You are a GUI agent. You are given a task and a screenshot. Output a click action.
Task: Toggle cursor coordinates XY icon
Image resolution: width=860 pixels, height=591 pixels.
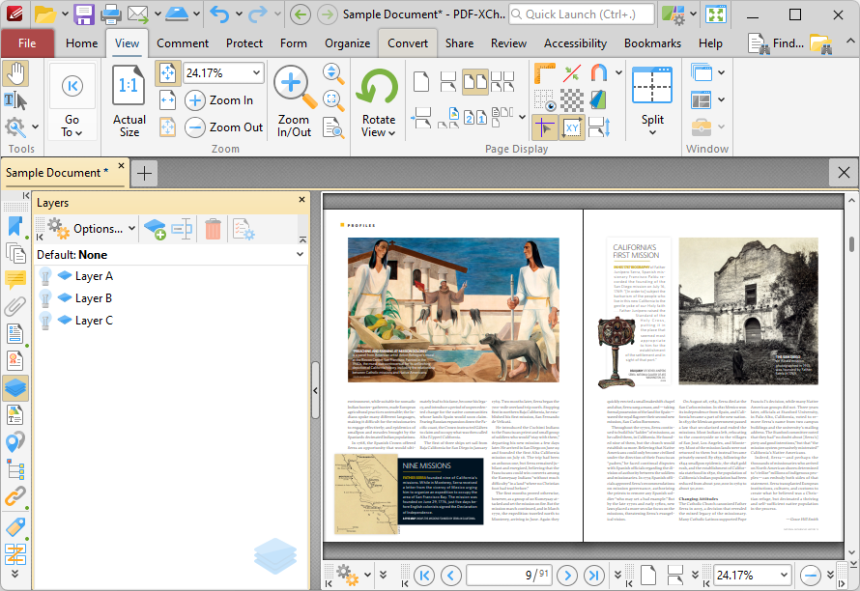pos(572,128)
